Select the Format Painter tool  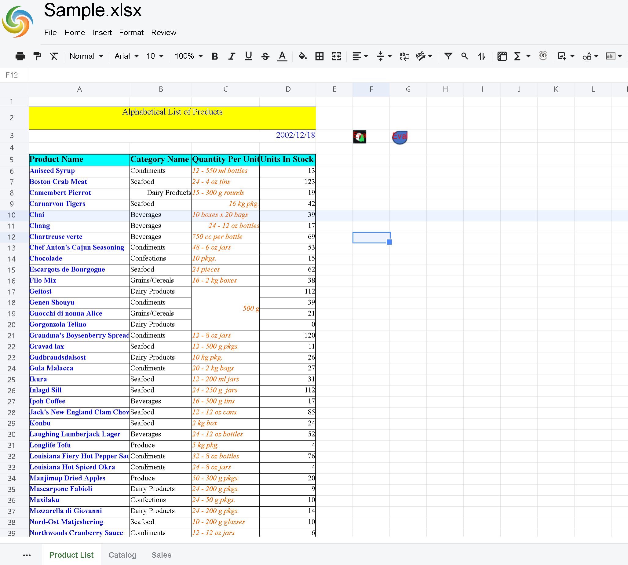click(x=37, y=56)
